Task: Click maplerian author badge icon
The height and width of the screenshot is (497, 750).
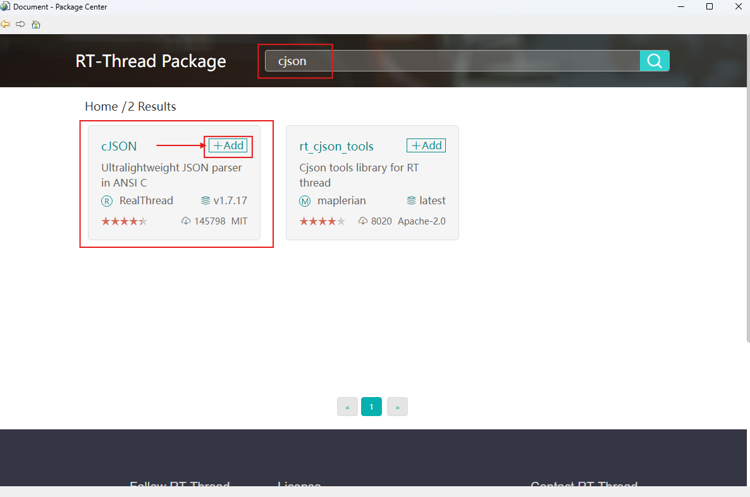Action: click(x=305, y=201)
